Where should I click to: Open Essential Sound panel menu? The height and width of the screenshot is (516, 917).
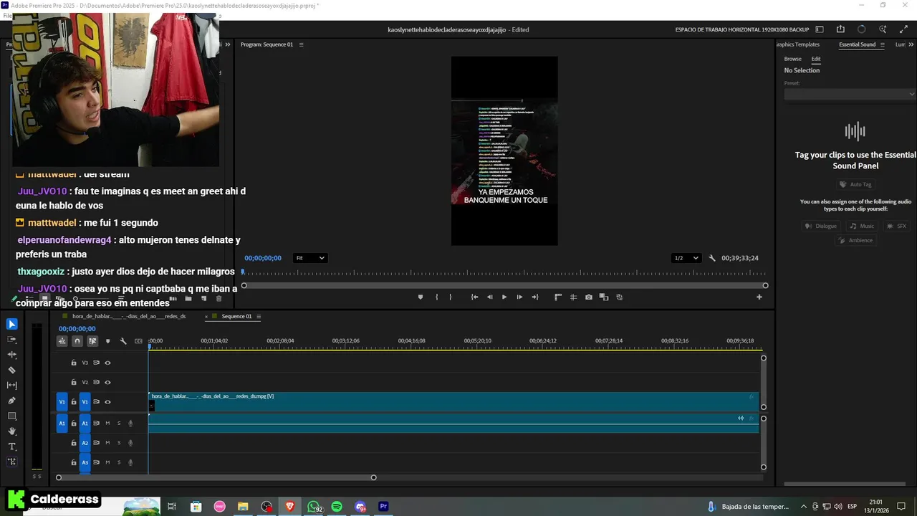[x=883, y=44]
